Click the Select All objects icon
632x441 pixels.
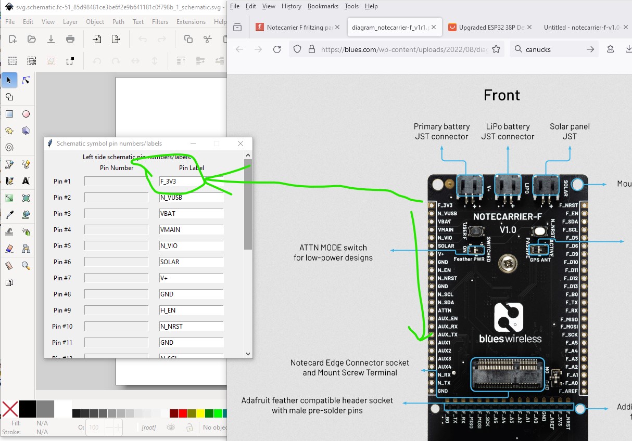(12, 61)
